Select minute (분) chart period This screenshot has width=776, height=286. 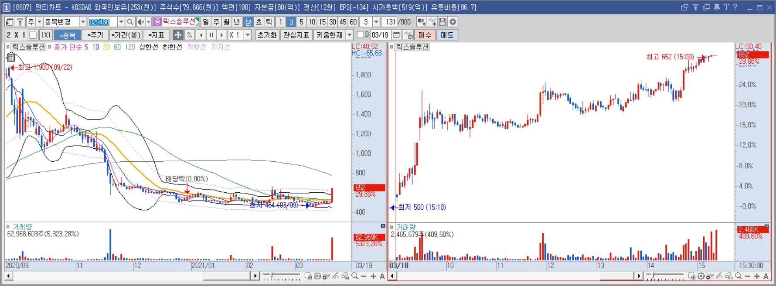point(248,22)
